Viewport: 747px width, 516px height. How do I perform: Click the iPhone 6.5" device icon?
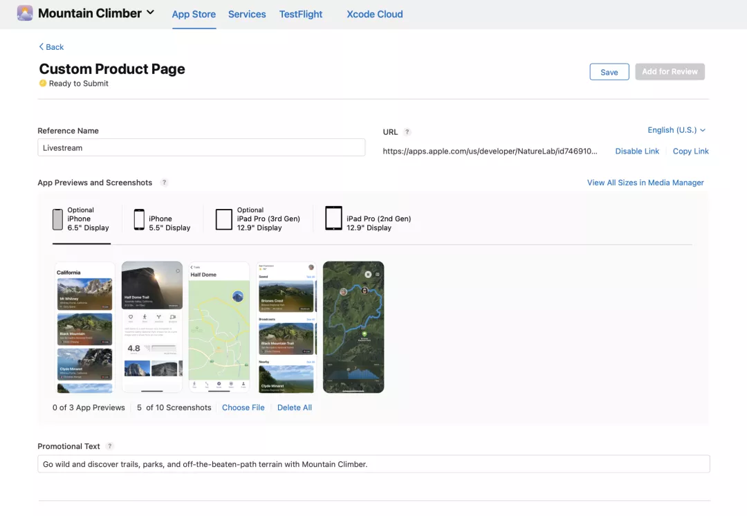click(x=57, y=219)
